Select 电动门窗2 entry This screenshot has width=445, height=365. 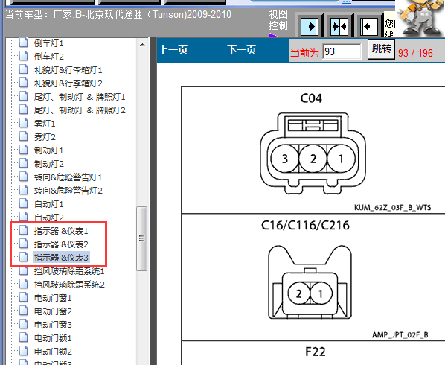53,311
